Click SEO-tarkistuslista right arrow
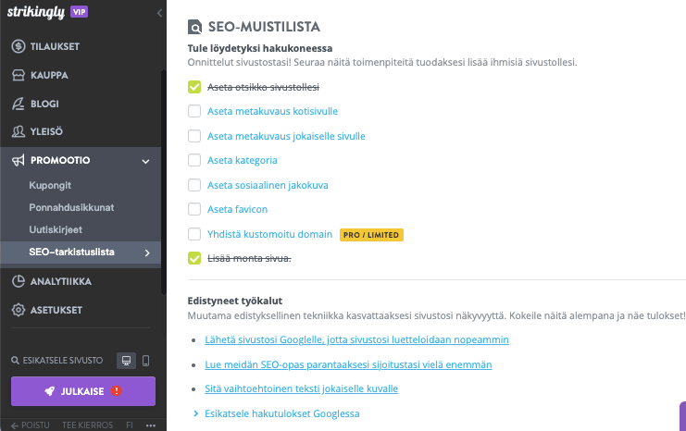 [x=147, y=252]
